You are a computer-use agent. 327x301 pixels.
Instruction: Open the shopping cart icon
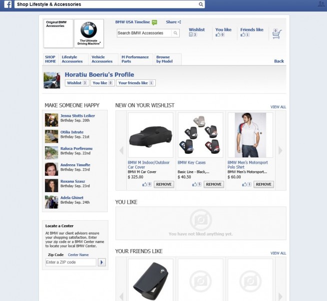pos(277,34)
